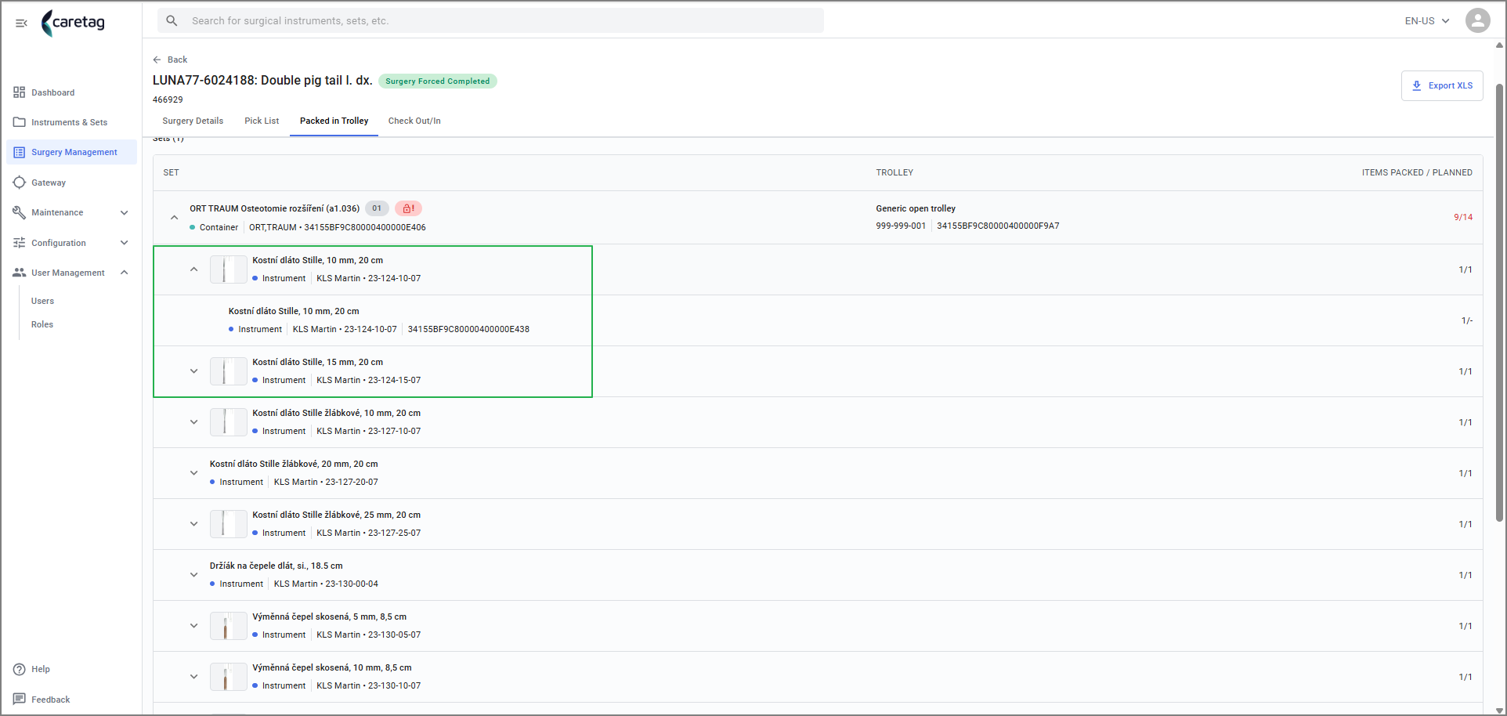The height and width of the screenshot is (716, 1507).
Task: Click the User Management people icon
Action: (20, 273)
